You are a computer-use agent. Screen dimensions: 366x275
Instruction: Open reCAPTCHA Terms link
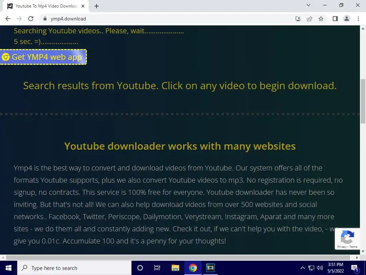[x=353, y=247]
